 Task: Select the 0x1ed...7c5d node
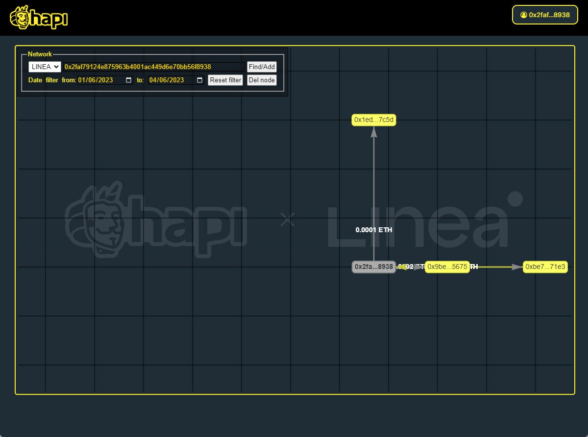tap(374, 120)
